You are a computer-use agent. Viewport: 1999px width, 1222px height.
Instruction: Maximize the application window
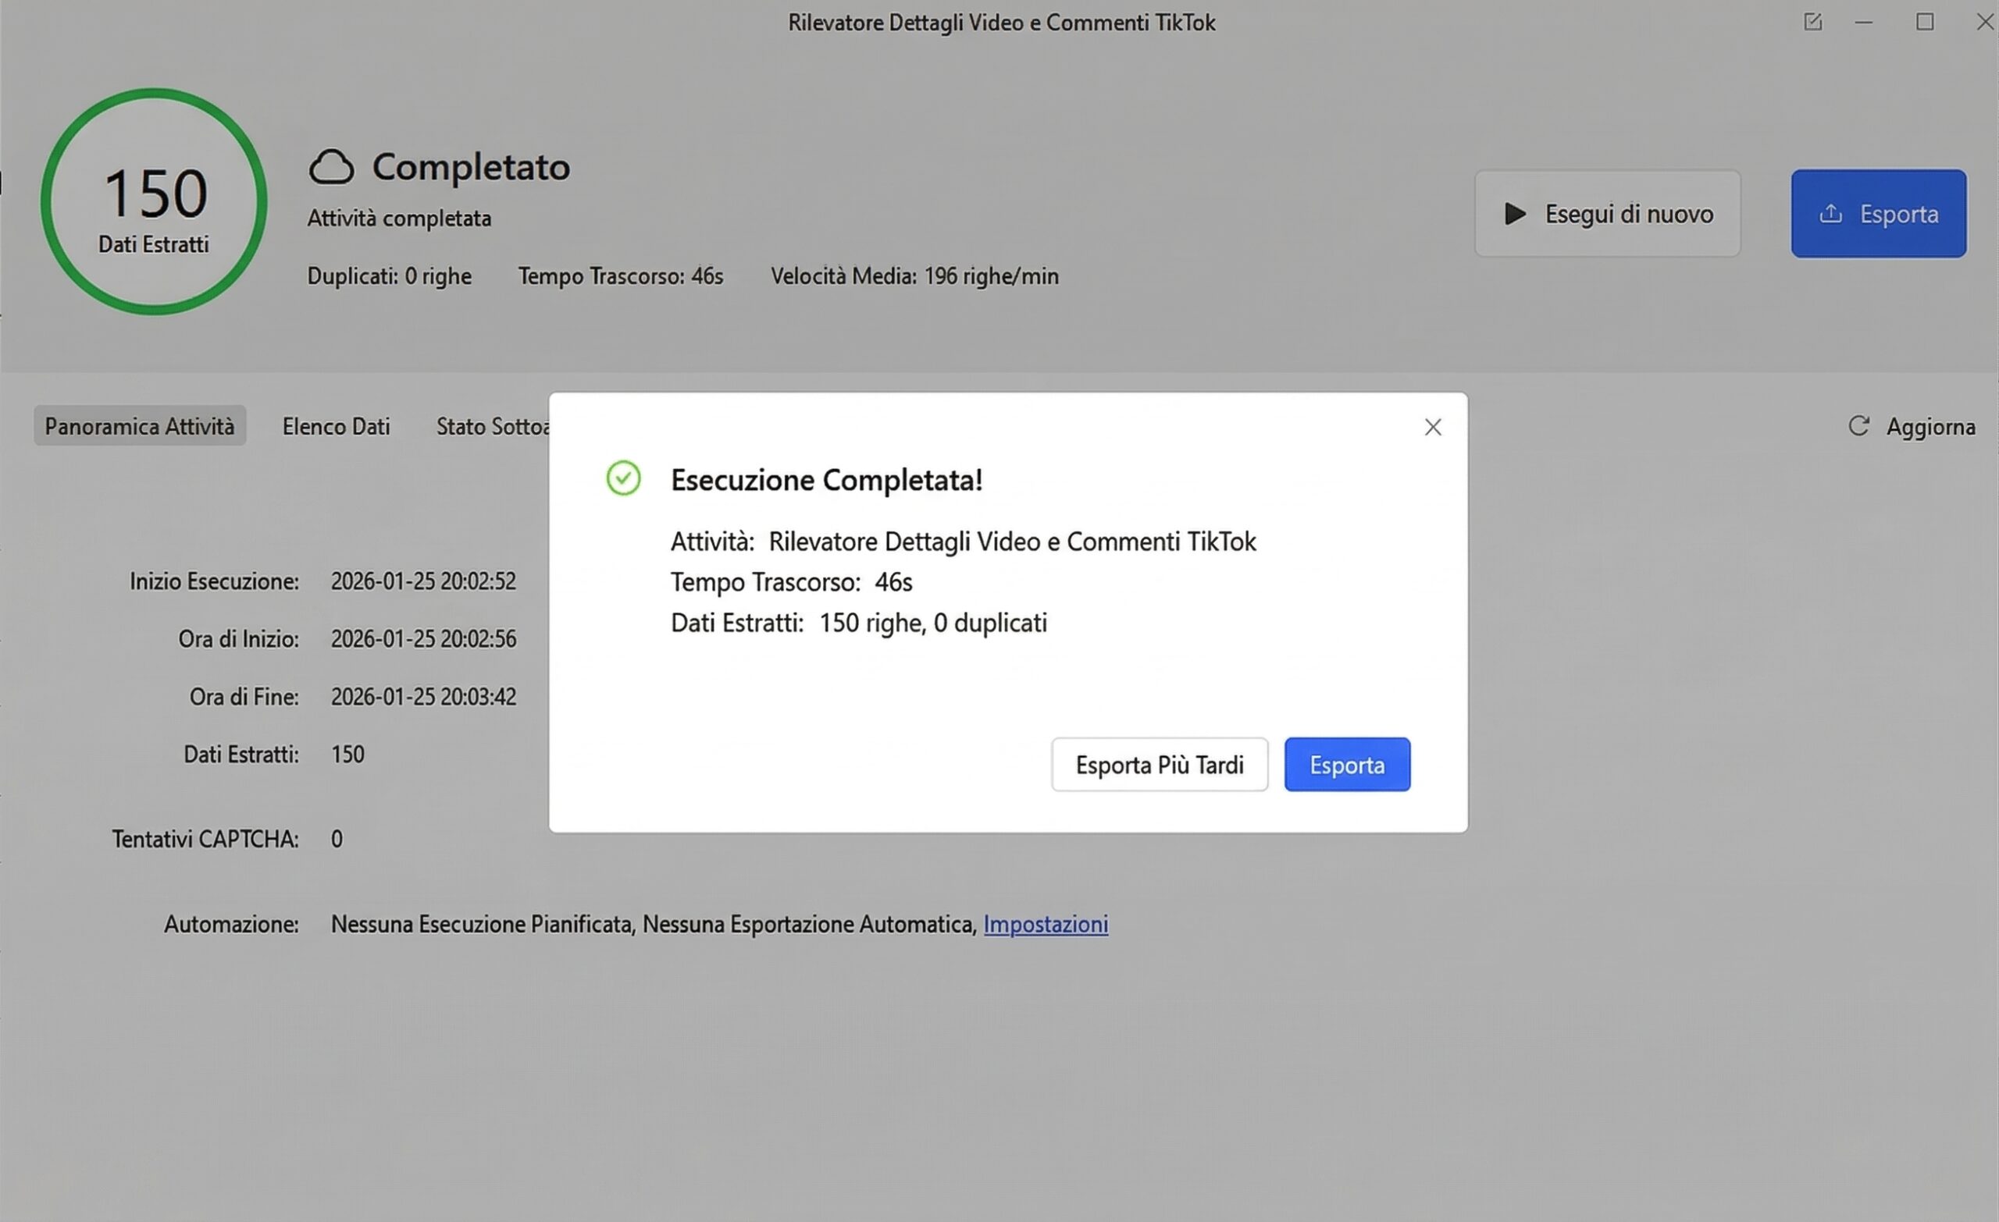(1924, 22)
